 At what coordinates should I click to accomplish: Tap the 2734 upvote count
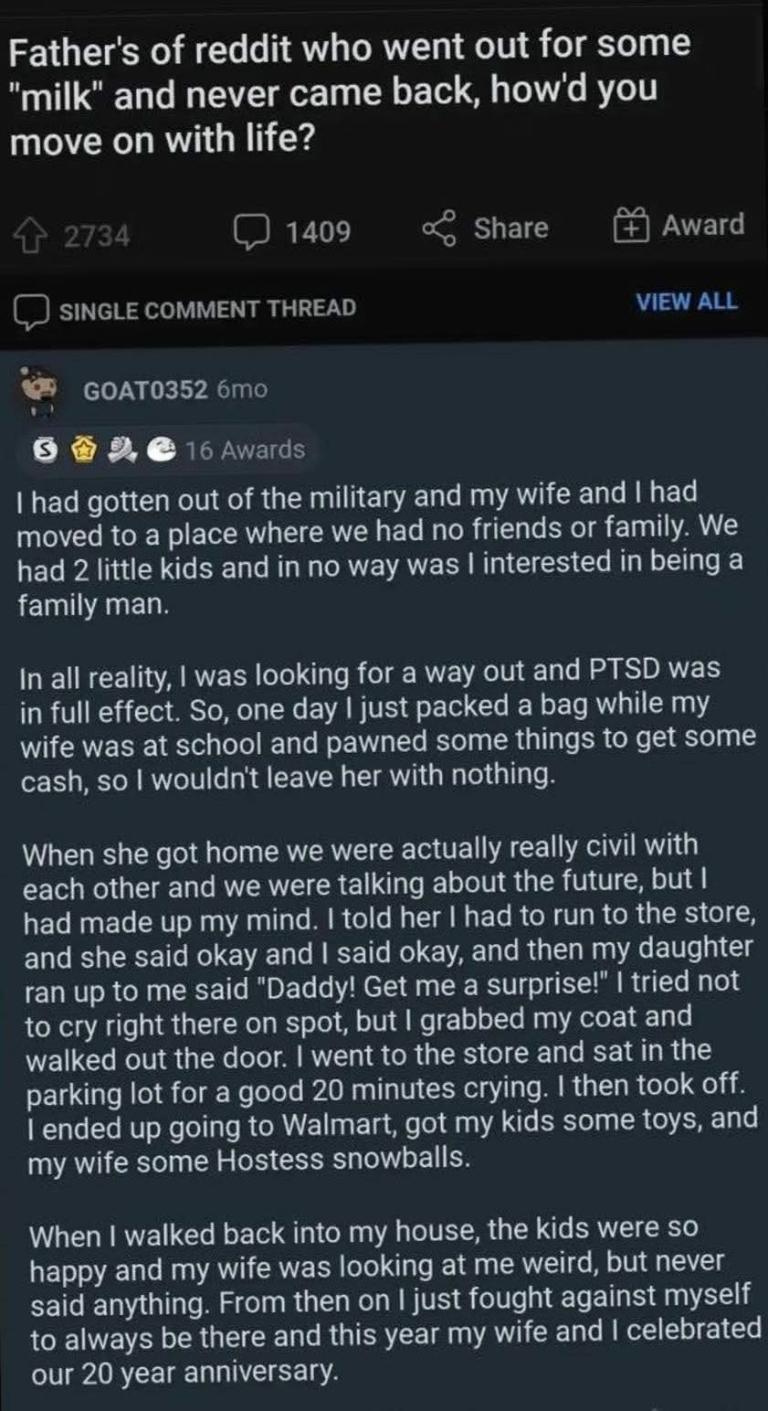click(x=97, y=237)
